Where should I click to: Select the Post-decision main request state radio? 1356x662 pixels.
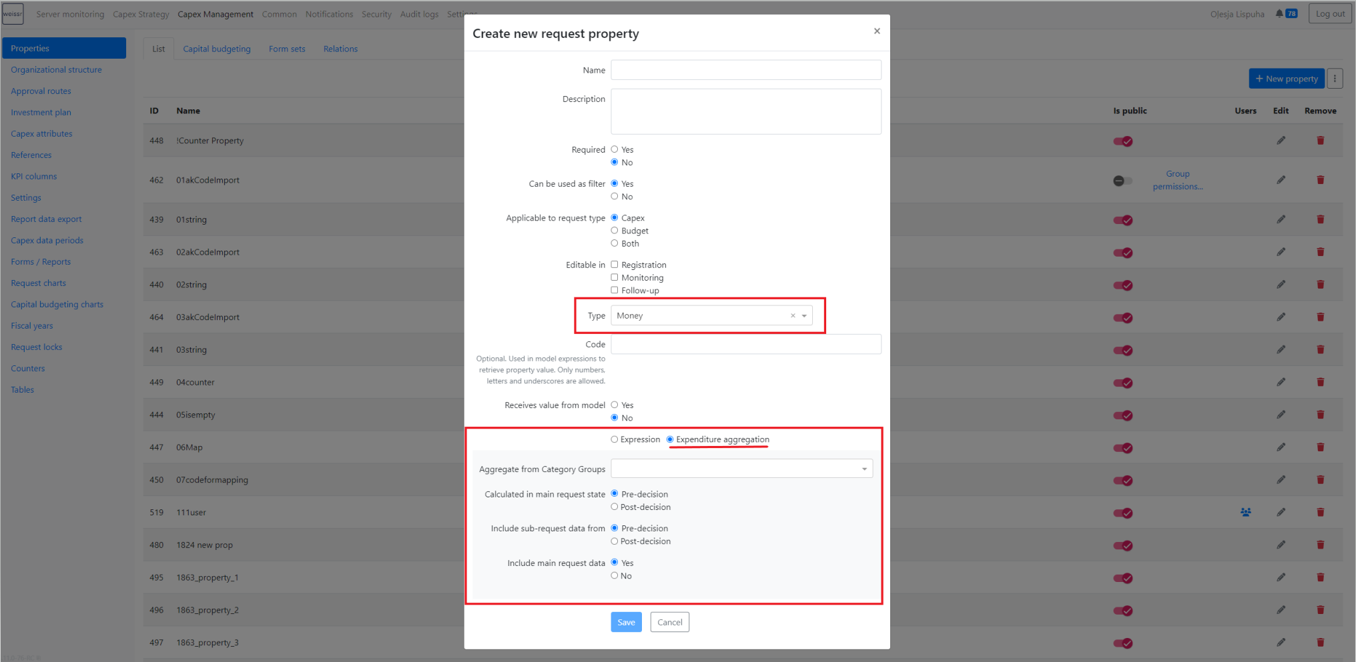pyautogui.click(x=615, y=507)
